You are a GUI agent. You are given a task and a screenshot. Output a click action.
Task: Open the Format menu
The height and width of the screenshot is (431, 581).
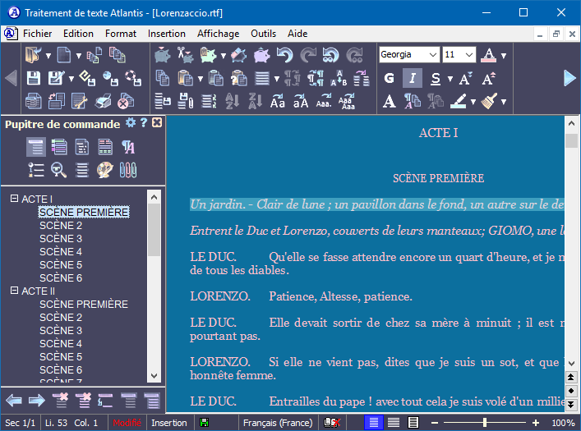coord(121,34)
